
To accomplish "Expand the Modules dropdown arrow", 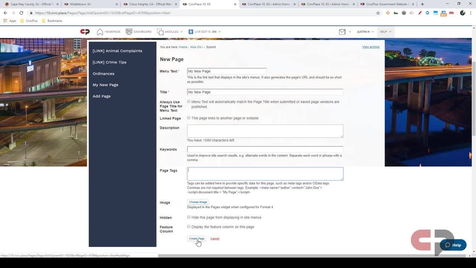I will 181,32.
